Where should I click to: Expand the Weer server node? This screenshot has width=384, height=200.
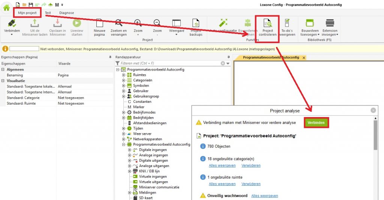coord(124,134)
